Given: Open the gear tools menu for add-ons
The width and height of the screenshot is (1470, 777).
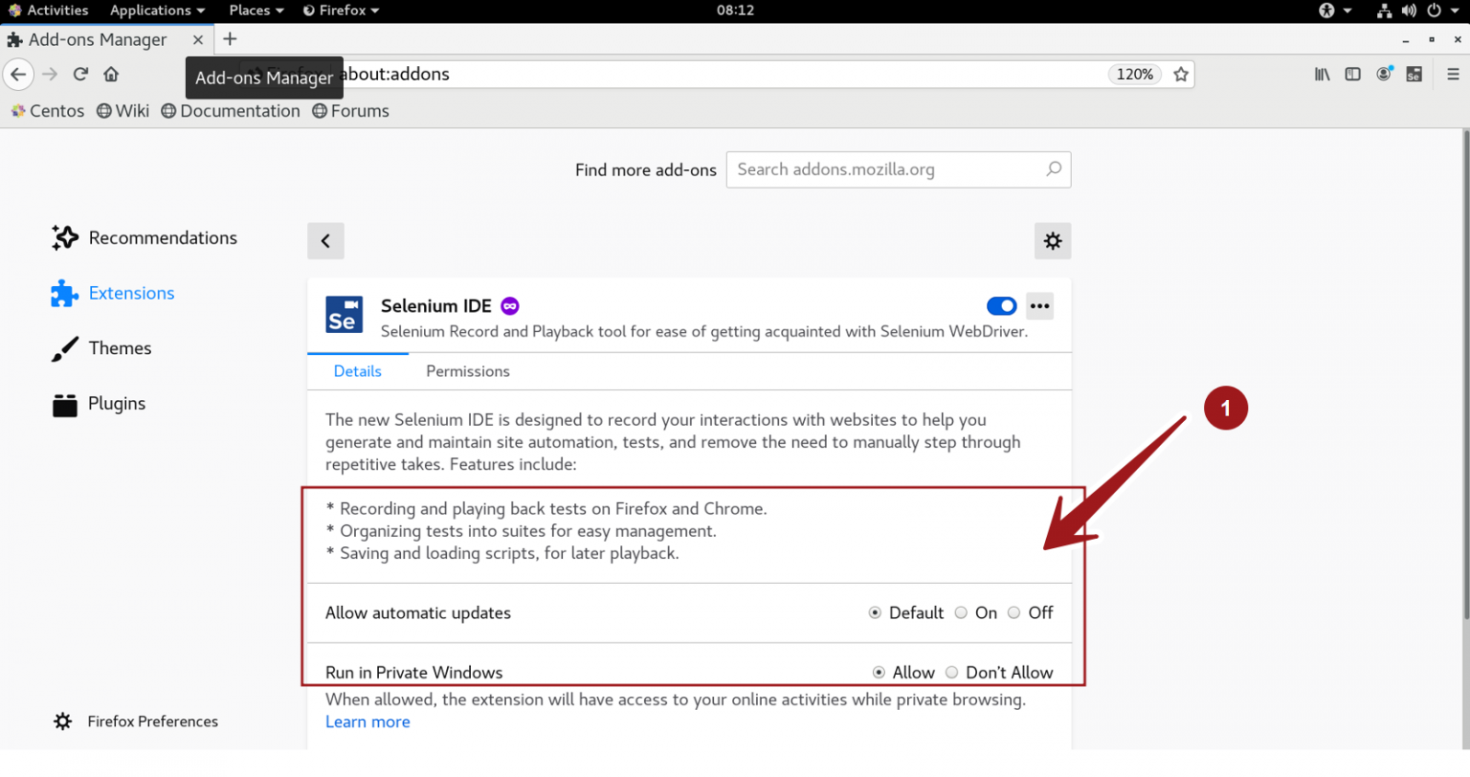Looking at the screenshot, I should (1053, 240).
